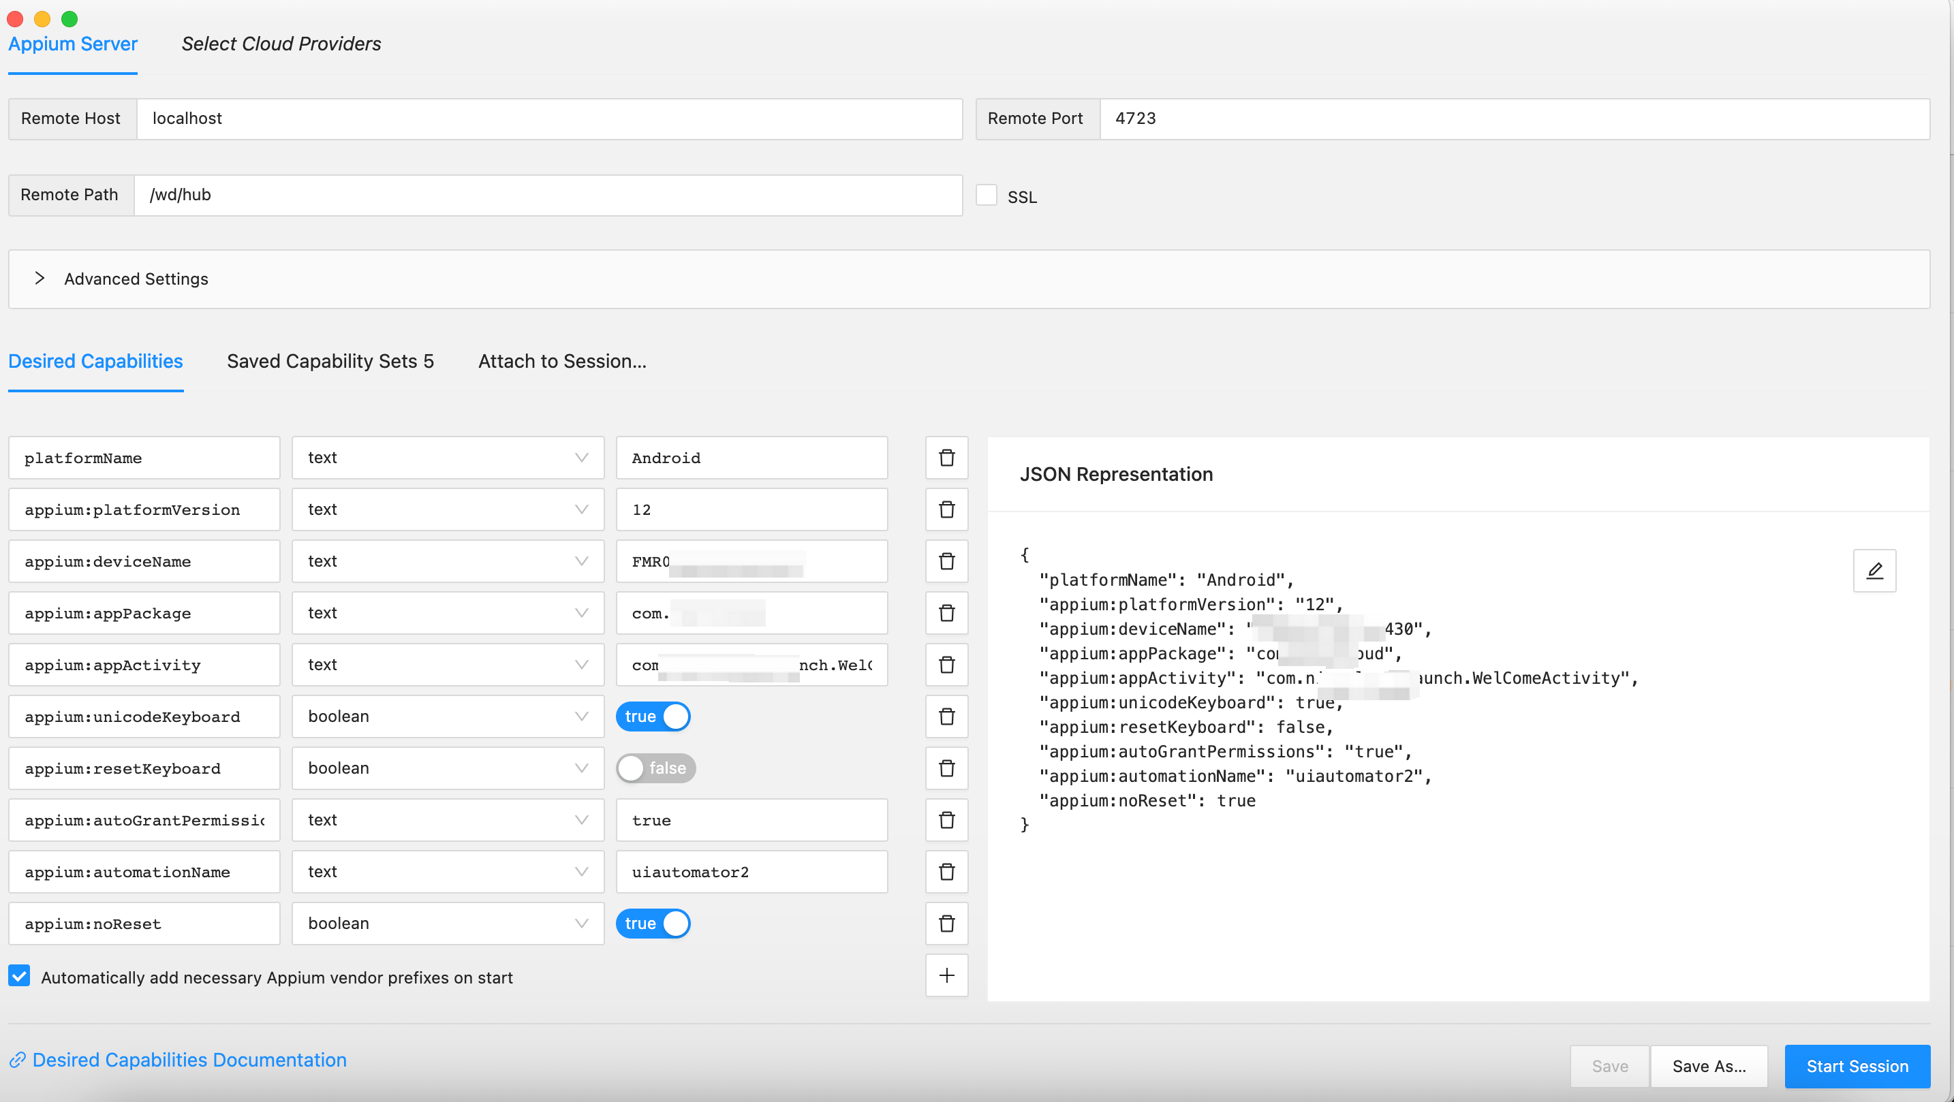The height and width of the screenshot is (1102, 1954).
Task: Open the Select Cloud Providers tab
Action: 281,44
